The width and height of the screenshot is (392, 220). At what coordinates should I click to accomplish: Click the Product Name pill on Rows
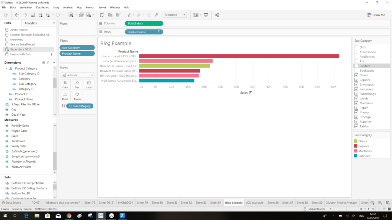point(144,32)
